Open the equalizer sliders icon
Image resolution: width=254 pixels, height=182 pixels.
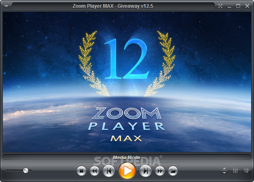235,171
